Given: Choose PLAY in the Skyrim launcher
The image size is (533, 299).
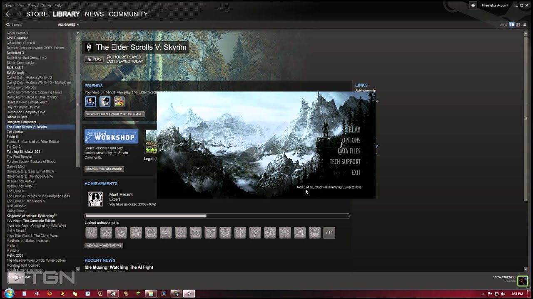Looking at the screenshot, I should click(x=354, y=130).
